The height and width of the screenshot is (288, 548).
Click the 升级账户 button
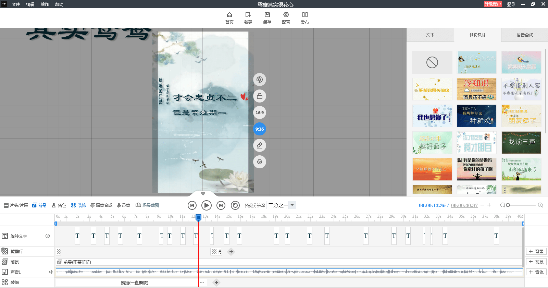[493, 4]
